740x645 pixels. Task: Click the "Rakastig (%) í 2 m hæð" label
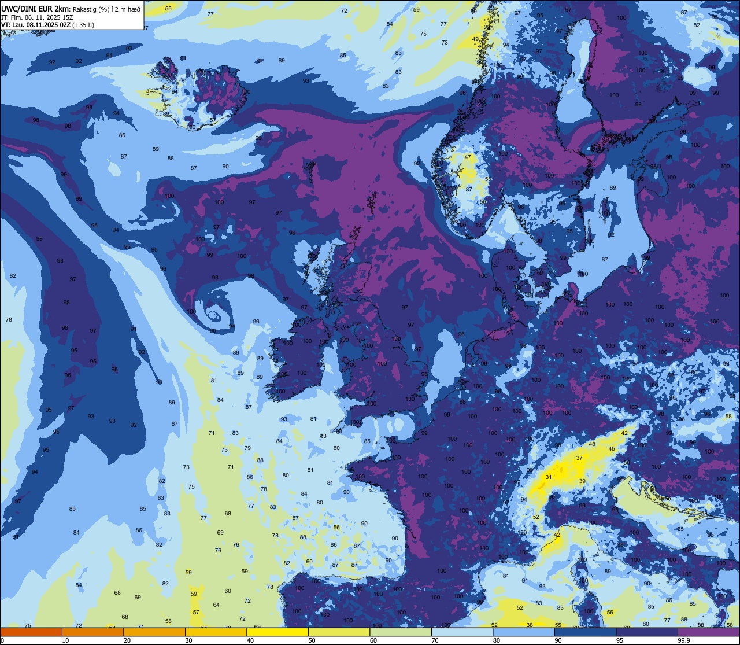(x=106, y=9)
